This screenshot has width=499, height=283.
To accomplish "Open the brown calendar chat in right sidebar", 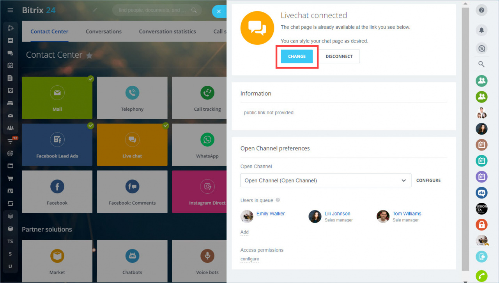I will (x=481, y=145).
